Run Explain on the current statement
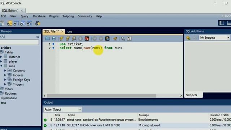The height and width of the screenshot is (130, 231). [x=74, y=39]
